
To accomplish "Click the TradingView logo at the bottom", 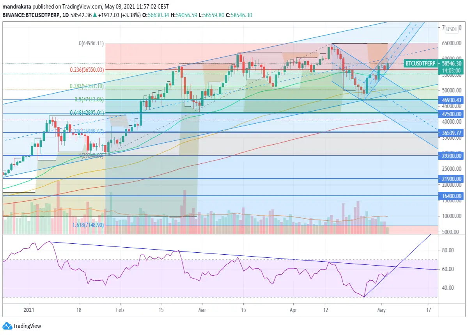I will coord(22,326).
